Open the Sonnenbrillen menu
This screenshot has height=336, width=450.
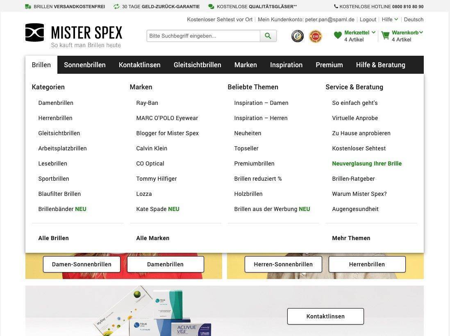click(85, 65)
